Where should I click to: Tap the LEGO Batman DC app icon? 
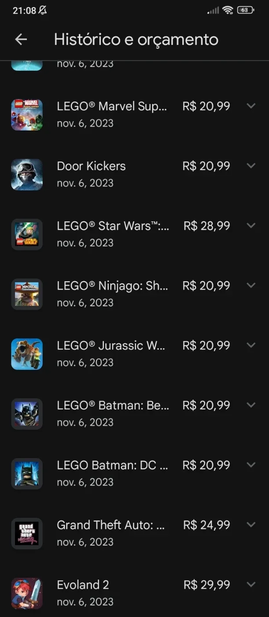pyautogui.click(x=27, y=474)
